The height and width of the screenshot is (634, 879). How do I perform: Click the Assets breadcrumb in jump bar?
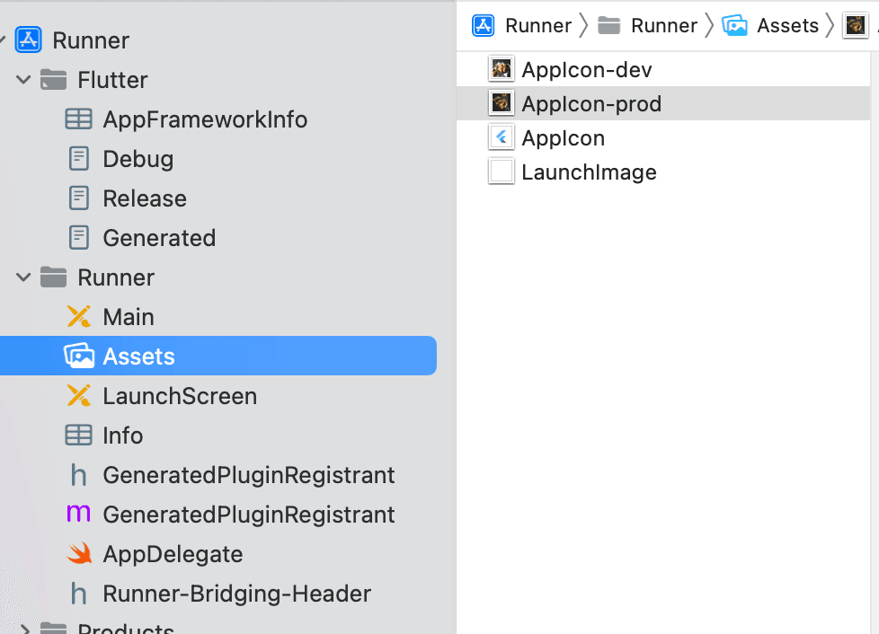click(x=771, y=25)
